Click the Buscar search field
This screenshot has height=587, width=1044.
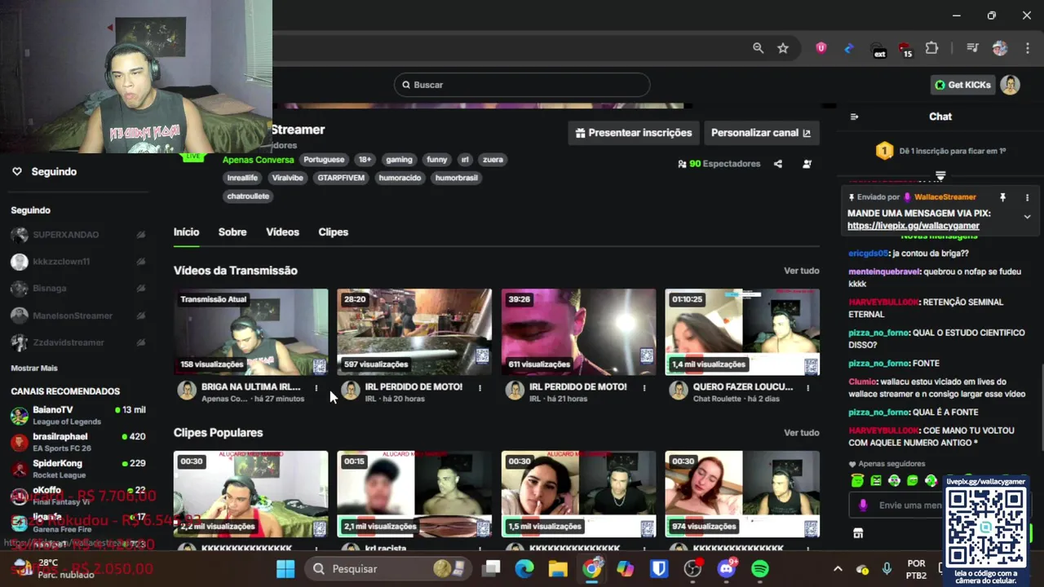coord(522,85)
